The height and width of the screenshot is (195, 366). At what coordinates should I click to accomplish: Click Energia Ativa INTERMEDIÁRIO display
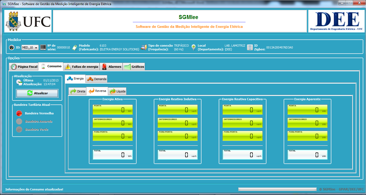(x=113, y=123)
